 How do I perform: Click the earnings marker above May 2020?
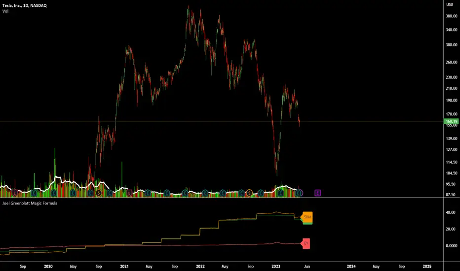point(73,193)
